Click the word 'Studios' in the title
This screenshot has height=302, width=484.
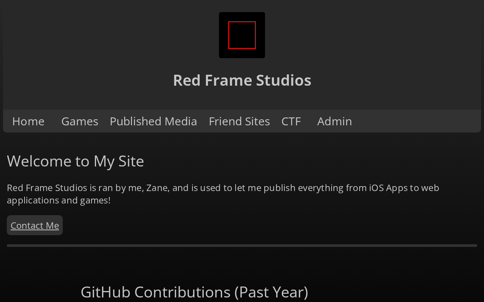click(x=284, y=80)
